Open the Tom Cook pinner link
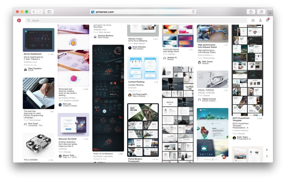 pyautogui.click(x=33, y=124)
